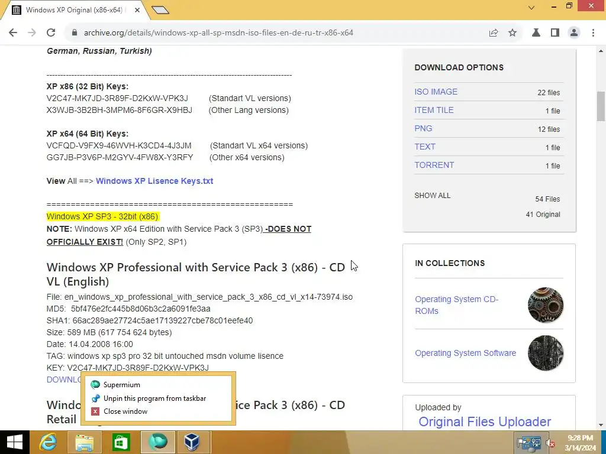The height and width of the screenshot is (454, 606).
Task: Open TORRENT download option
Action: click(434, 166)
